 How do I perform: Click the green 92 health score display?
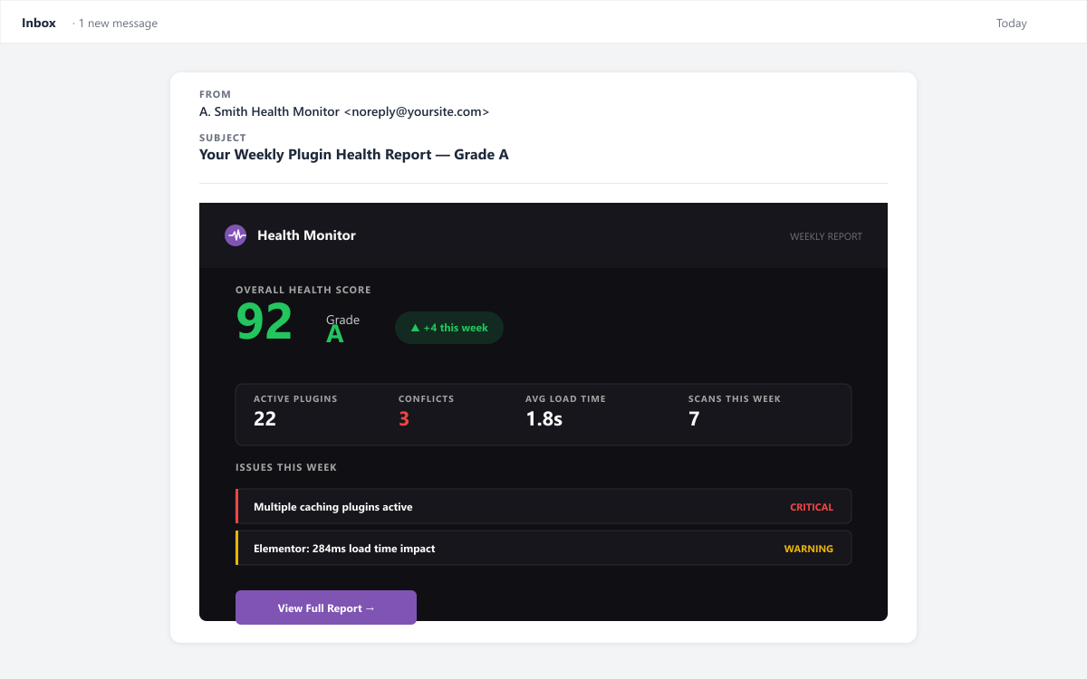(x=263, y=323)
